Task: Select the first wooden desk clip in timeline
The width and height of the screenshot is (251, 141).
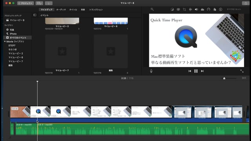Action: pyautogui.click(x=20, y=112)
